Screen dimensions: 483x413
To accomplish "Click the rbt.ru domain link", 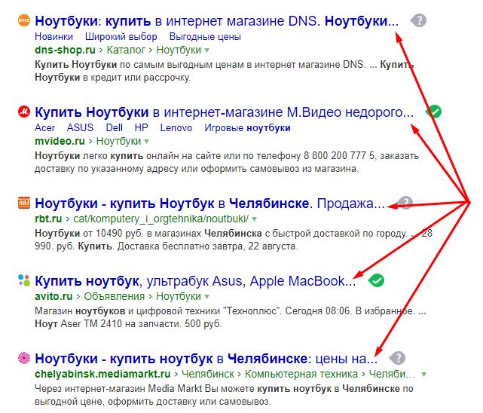I will [48, 219].
